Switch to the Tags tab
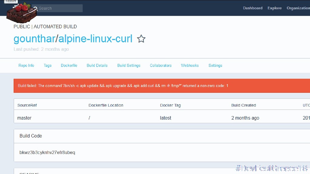The height and width of the screenshot is (174, 310). 48,66
